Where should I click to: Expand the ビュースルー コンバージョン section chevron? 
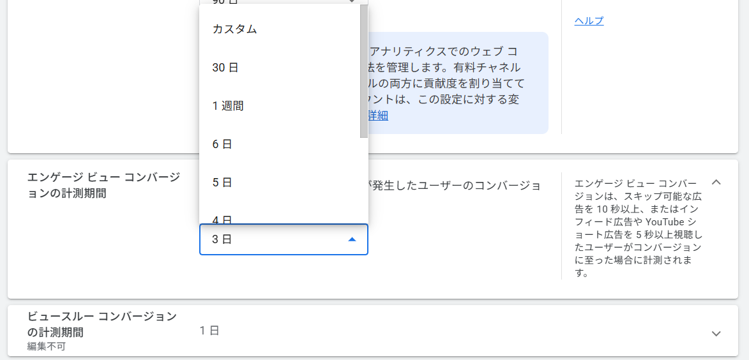(716, 333)
